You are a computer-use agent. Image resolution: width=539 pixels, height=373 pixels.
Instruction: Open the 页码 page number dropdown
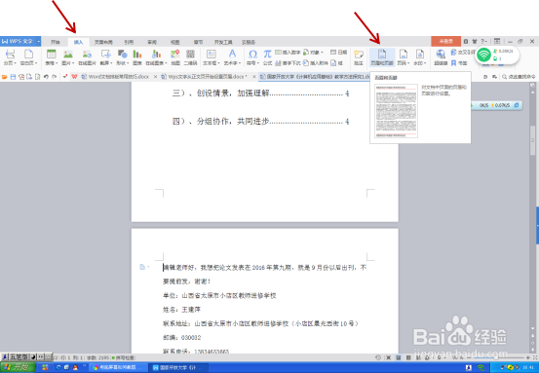pos(404,57)
